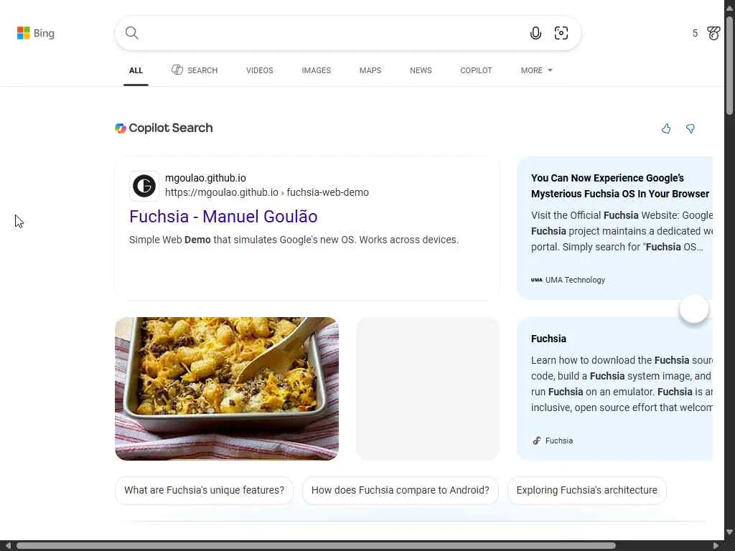Click the horizontal scrollbar right arrow
This screenshot has height=551, width=735.
click(716, 546)
